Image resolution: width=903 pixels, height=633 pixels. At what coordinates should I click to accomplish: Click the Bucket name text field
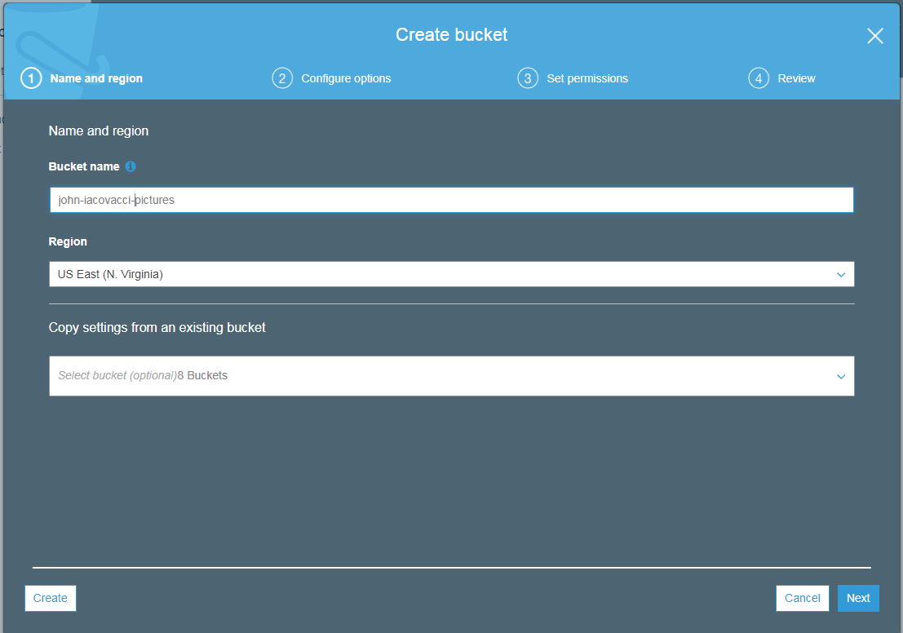click(452, 200)
